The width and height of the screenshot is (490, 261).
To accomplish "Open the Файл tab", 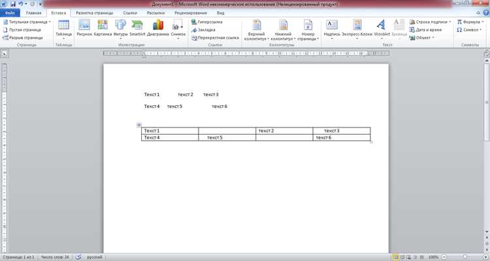I will 10,13.
